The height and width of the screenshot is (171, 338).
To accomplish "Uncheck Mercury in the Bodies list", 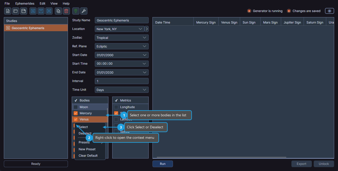I will tap(75, 113).
